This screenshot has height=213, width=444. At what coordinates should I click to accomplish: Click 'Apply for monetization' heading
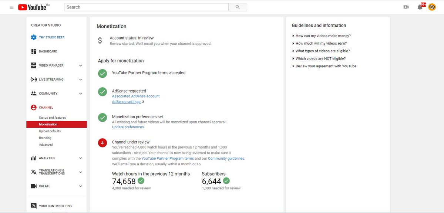[x=121, y=61]
